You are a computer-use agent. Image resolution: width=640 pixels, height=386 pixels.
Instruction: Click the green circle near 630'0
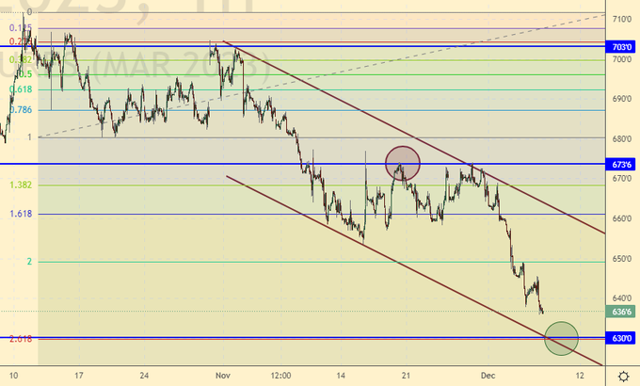[x=561, y=338]
